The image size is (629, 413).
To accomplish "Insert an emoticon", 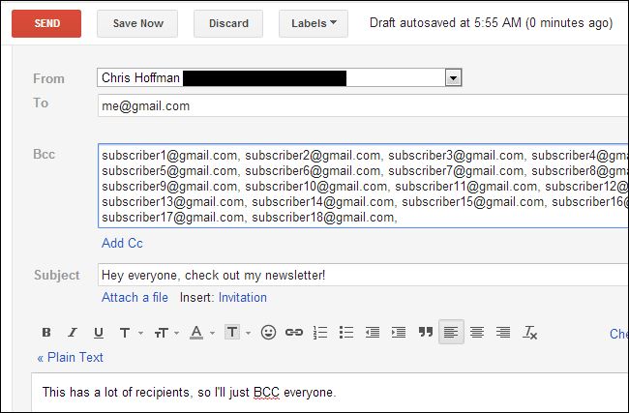I will (268, 333).
